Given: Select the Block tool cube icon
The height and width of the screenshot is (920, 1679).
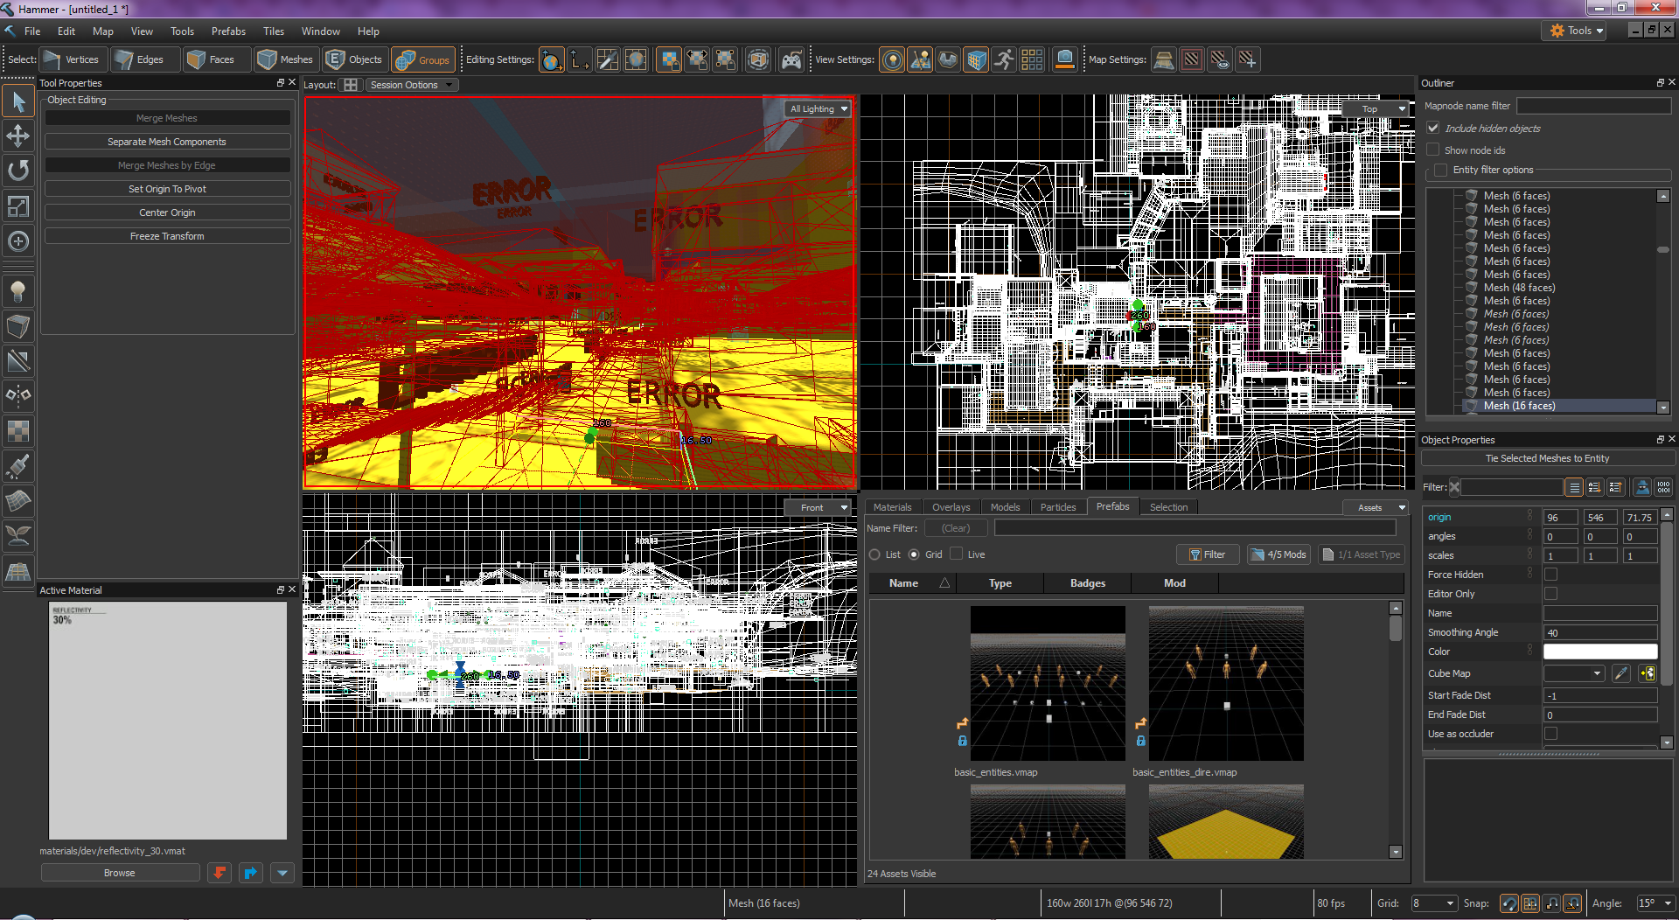Looking at the screenshot, I should click(17, 326).
